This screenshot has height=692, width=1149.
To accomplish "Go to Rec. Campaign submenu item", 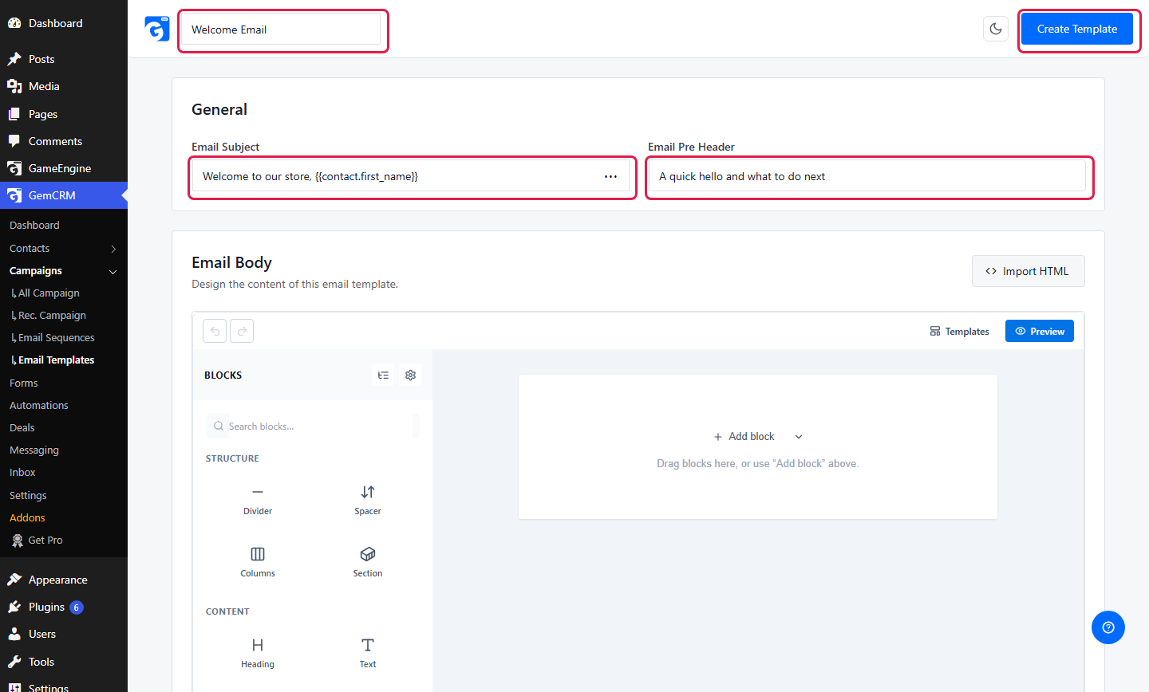I will (52, 316).
